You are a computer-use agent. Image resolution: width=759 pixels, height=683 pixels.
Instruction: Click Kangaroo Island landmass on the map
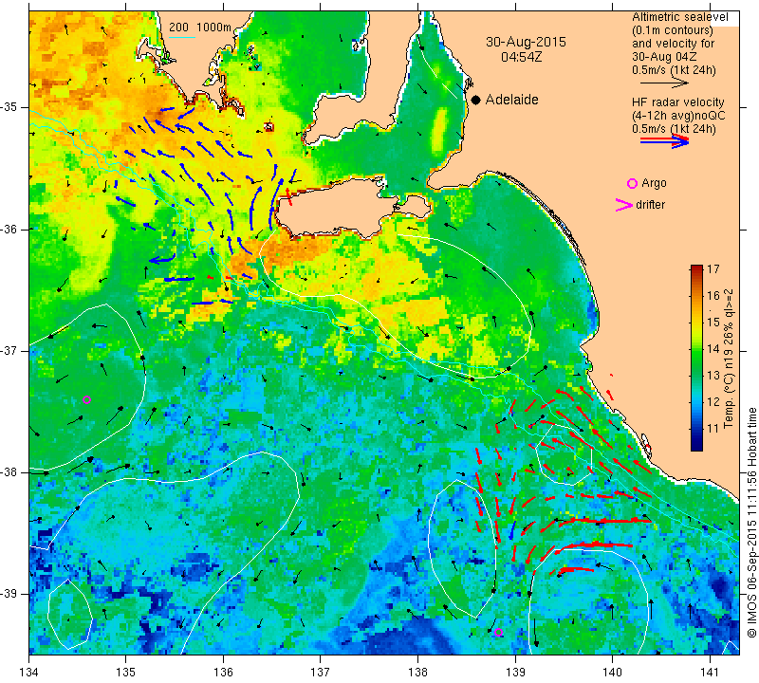[x=339, y=209]
